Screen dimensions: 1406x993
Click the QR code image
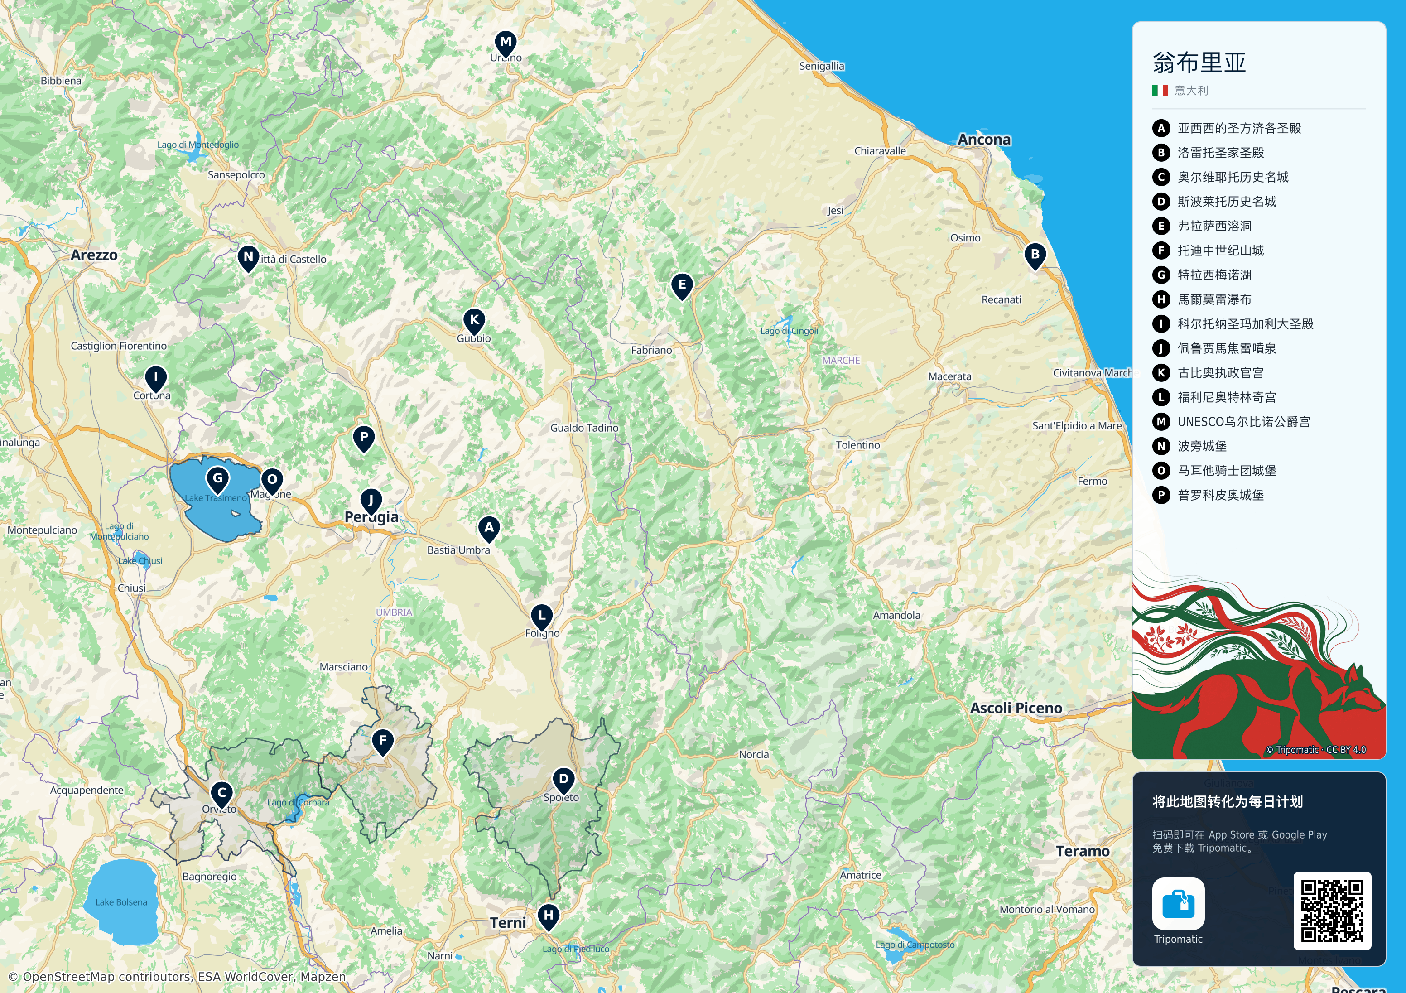(x=1332, y=911)
